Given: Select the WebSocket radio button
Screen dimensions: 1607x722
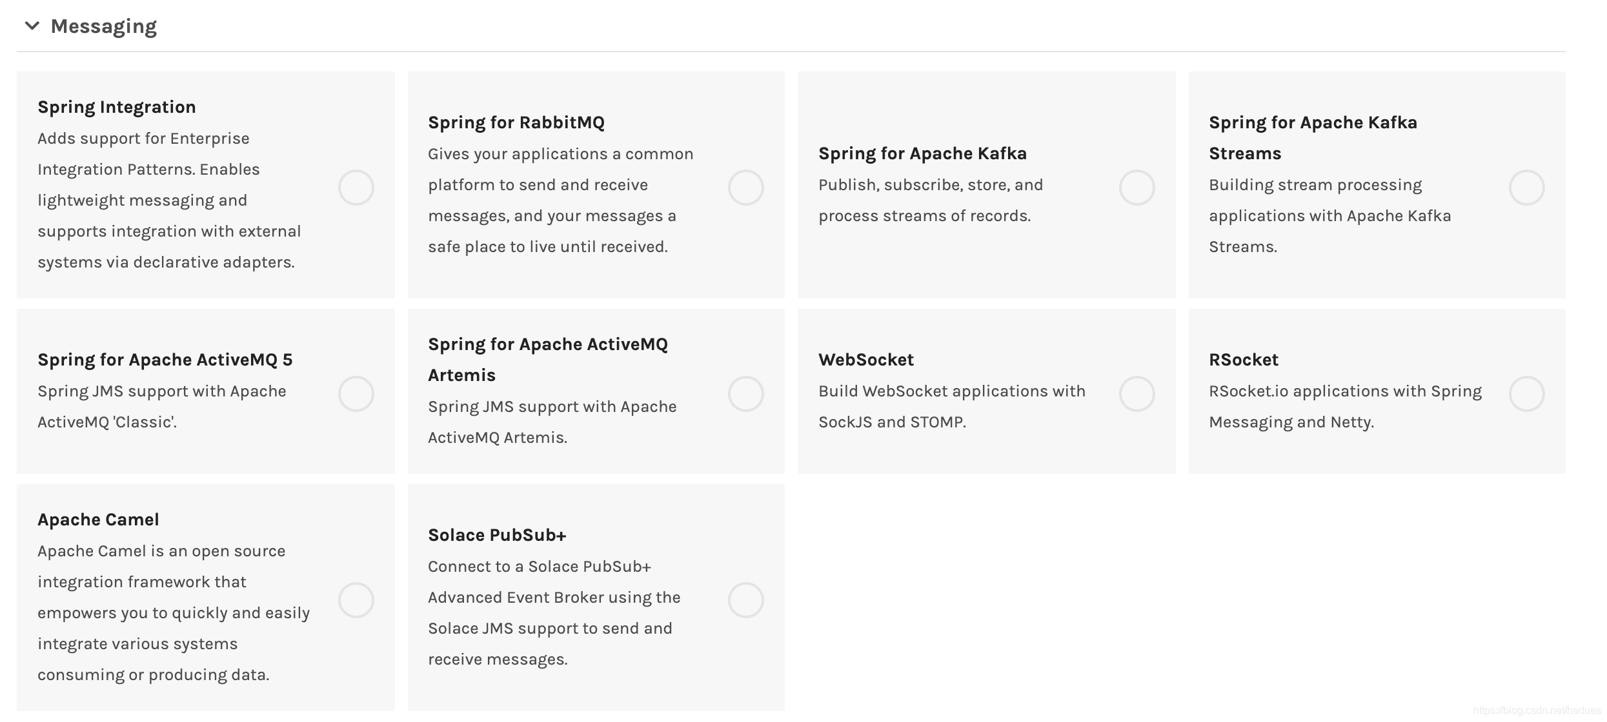Looking at the screenshot, I should 1137,394.
